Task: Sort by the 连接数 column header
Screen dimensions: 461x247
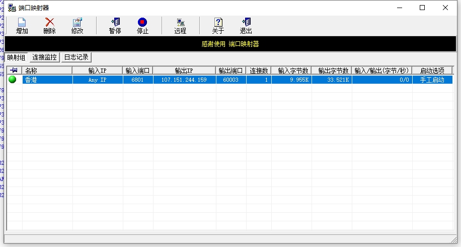Action: (259, 71)
